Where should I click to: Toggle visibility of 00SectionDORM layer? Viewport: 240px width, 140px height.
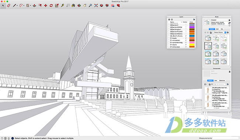(186, 27)
